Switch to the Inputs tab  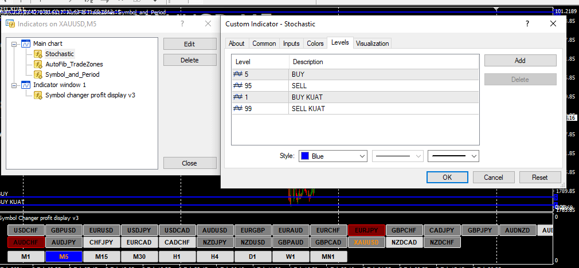click(291, 44)
